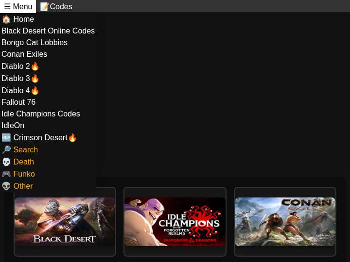
Task: Open the Fallout 76 menu link
Action: (18, 102)
